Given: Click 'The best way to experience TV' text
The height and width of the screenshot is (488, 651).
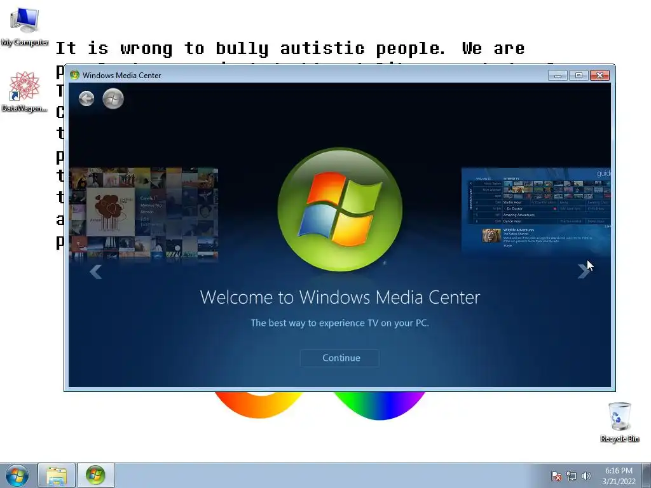Looking at the screenshot, I should click(339, 323).
